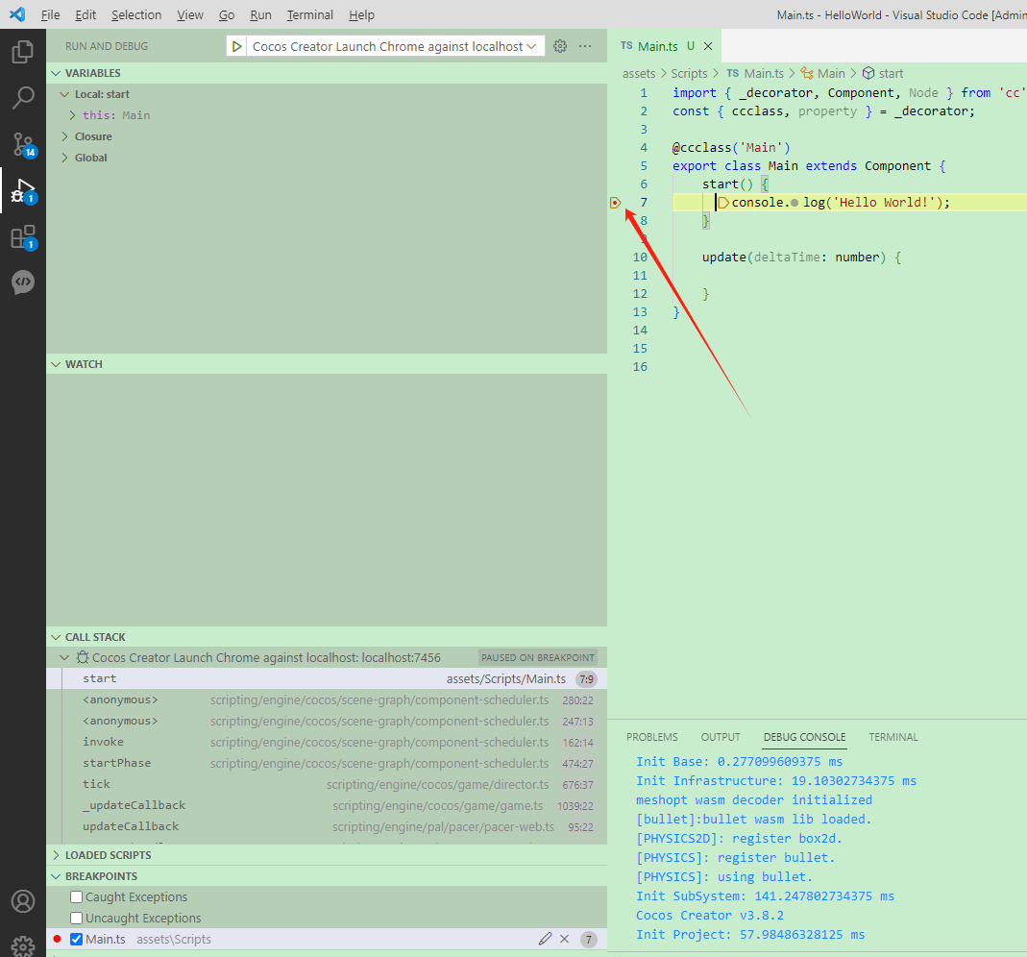The width and height of the screenshot is (1027, 957).
Task: Expand the this: Main variable
Action: (72, 115)
